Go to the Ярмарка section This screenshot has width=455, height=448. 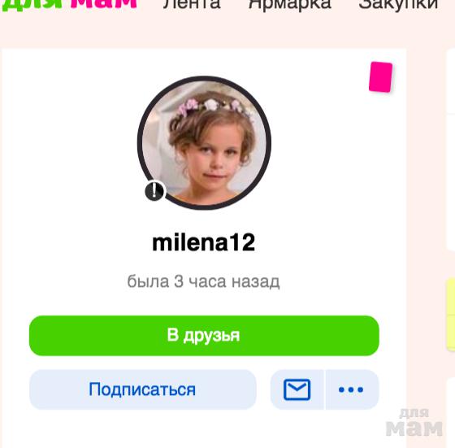click(x=290, y=5)
